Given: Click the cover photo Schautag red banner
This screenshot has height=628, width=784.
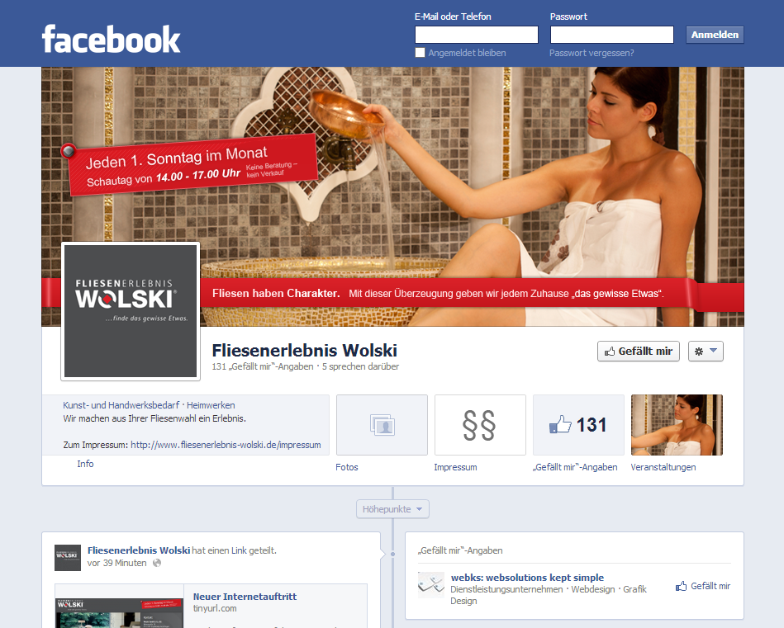Looking at the screenshot, I should pyautogui.click(x=192, y=165).
